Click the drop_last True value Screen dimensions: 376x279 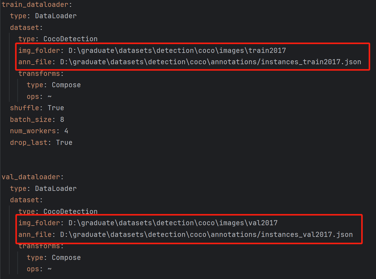(64, 142)
